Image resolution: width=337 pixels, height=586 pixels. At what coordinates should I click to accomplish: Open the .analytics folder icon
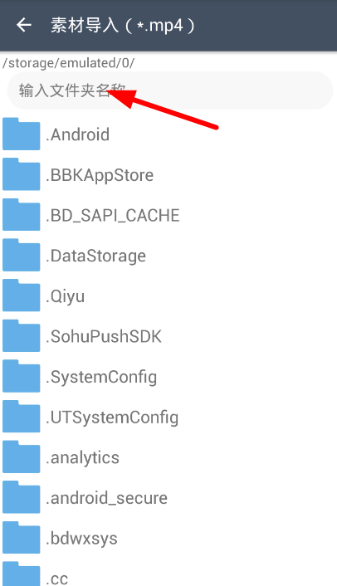coord(22,457)
